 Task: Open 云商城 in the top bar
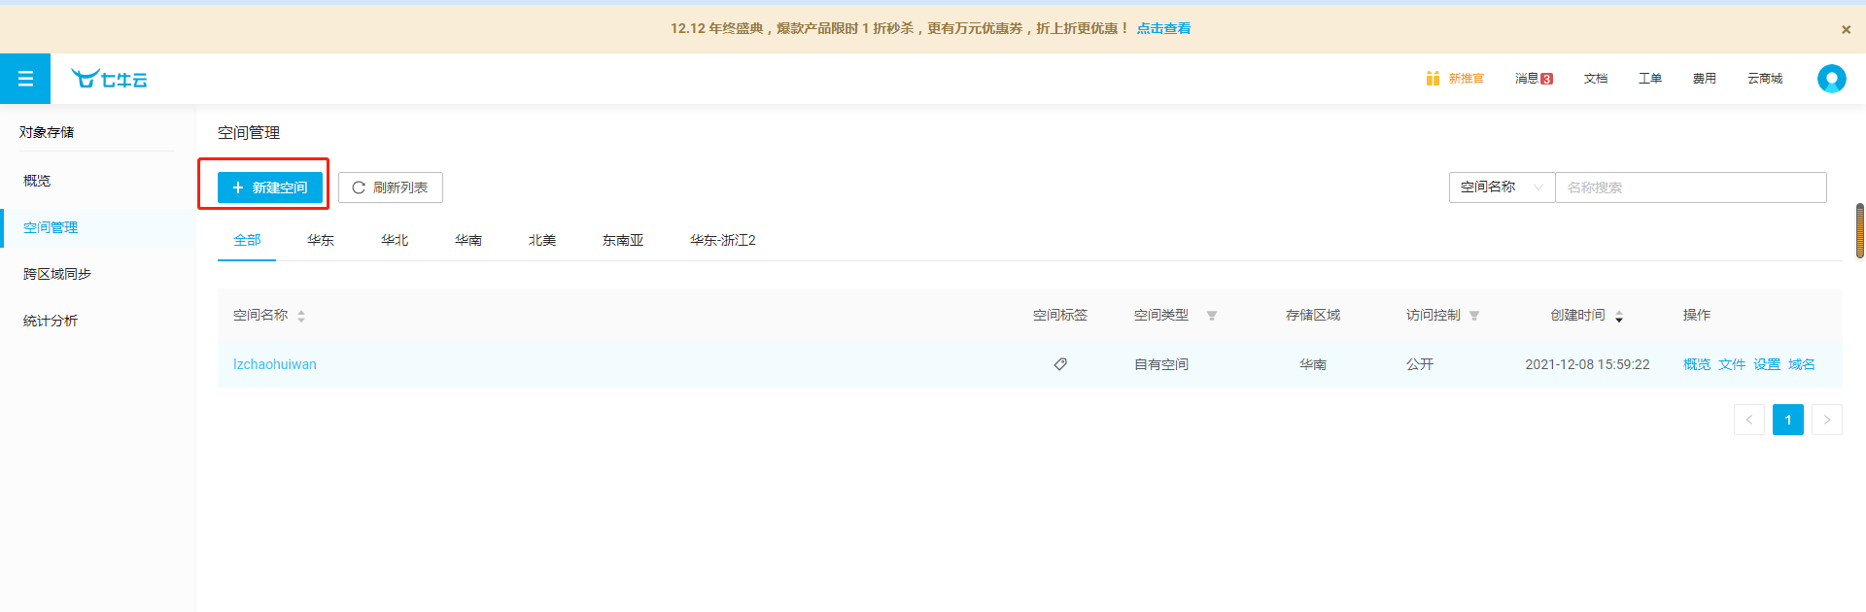coord(1765,79)
